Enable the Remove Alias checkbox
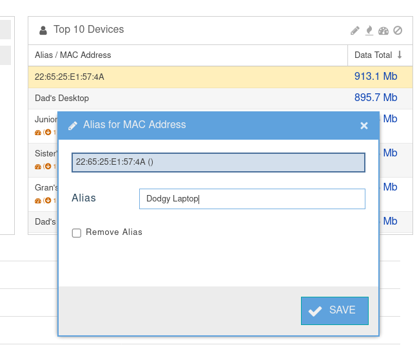 77,233
